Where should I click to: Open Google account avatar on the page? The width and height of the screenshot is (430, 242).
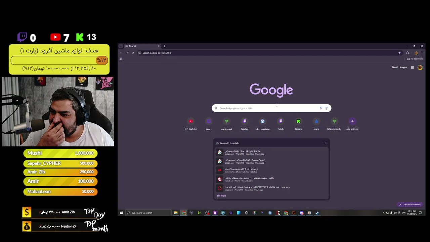[420, 67]
